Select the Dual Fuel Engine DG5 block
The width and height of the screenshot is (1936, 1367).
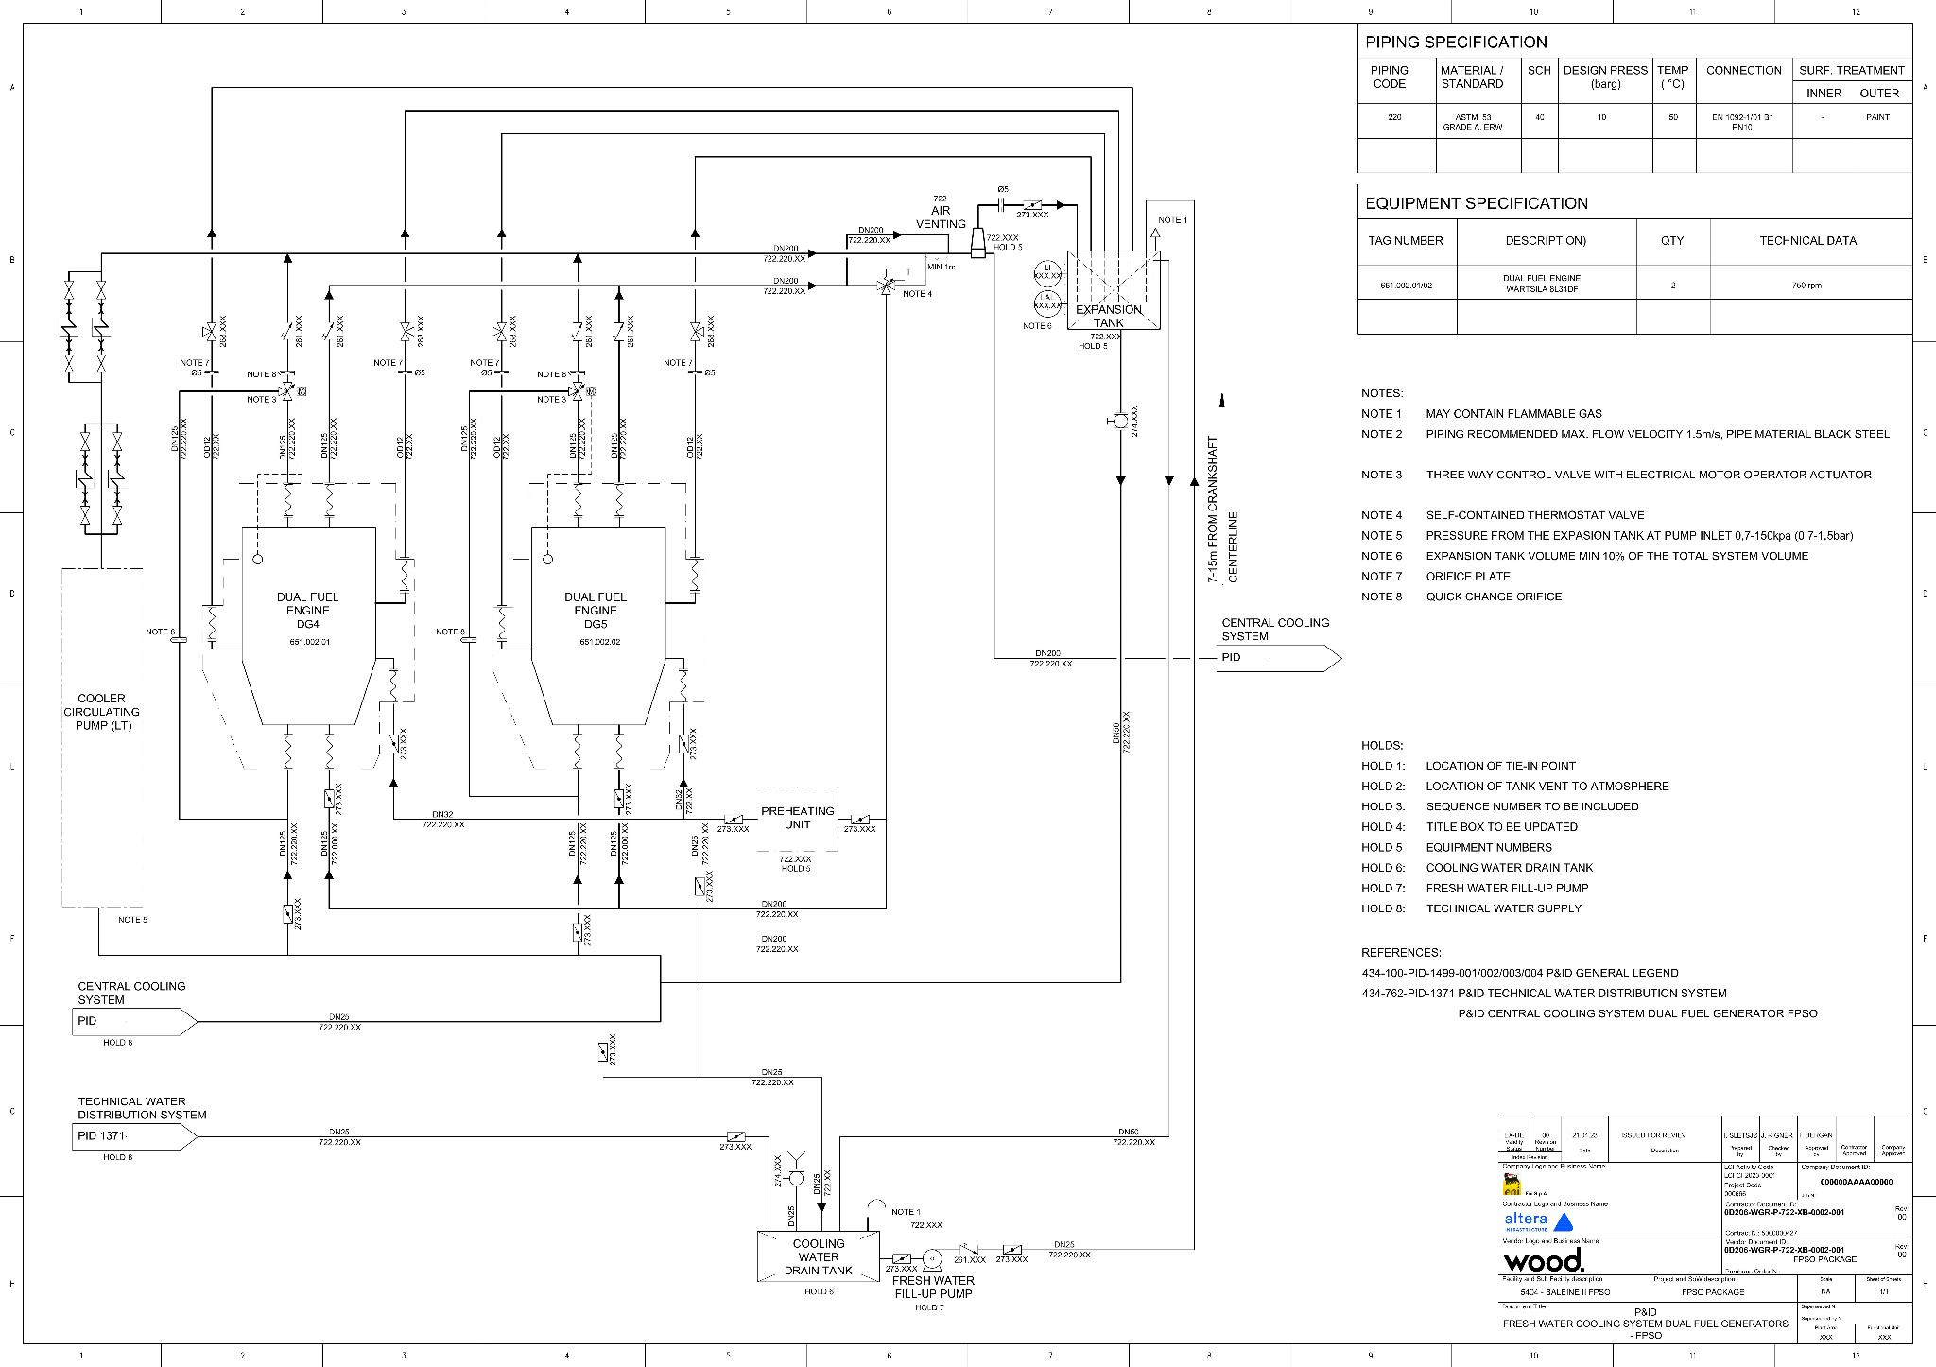(597, 626)
